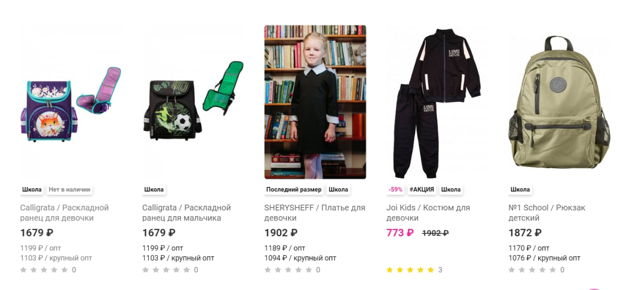Image resolution: width=618 pixels, height=290 pixels.
Task: Open the black soccer ball backpack image
Action: click(193, 102)
